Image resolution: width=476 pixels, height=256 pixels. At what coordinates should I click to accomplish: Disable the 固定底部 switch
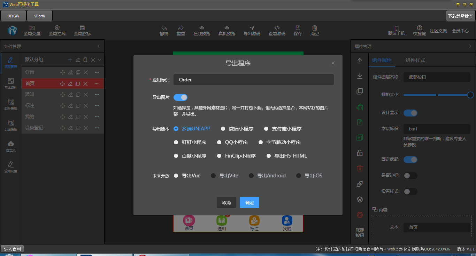(x=410, y=159)
